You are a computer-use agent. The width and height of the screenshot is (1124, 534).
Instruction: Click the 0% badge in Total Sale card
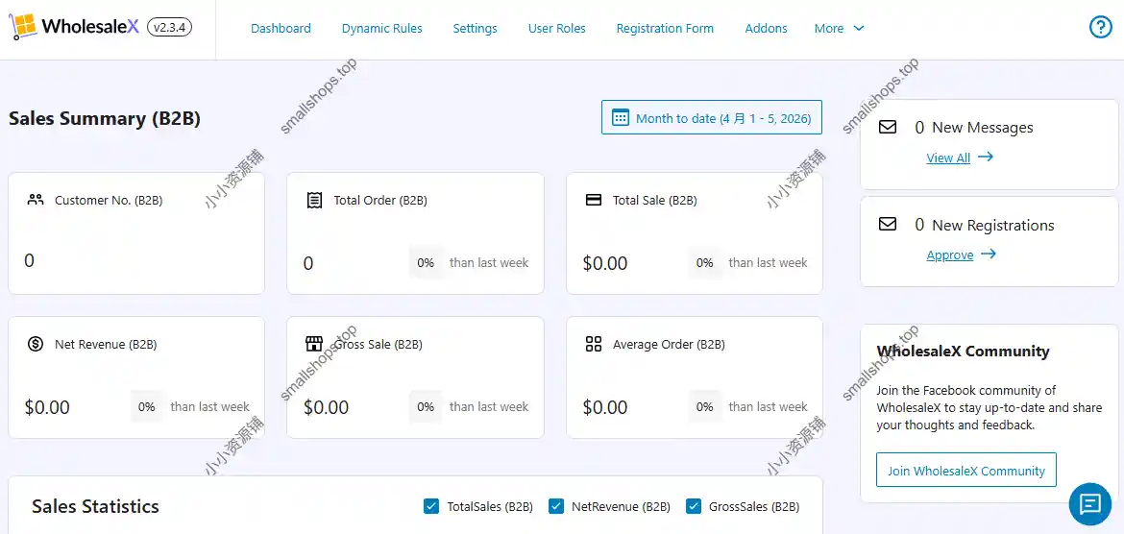coord(704,262)
